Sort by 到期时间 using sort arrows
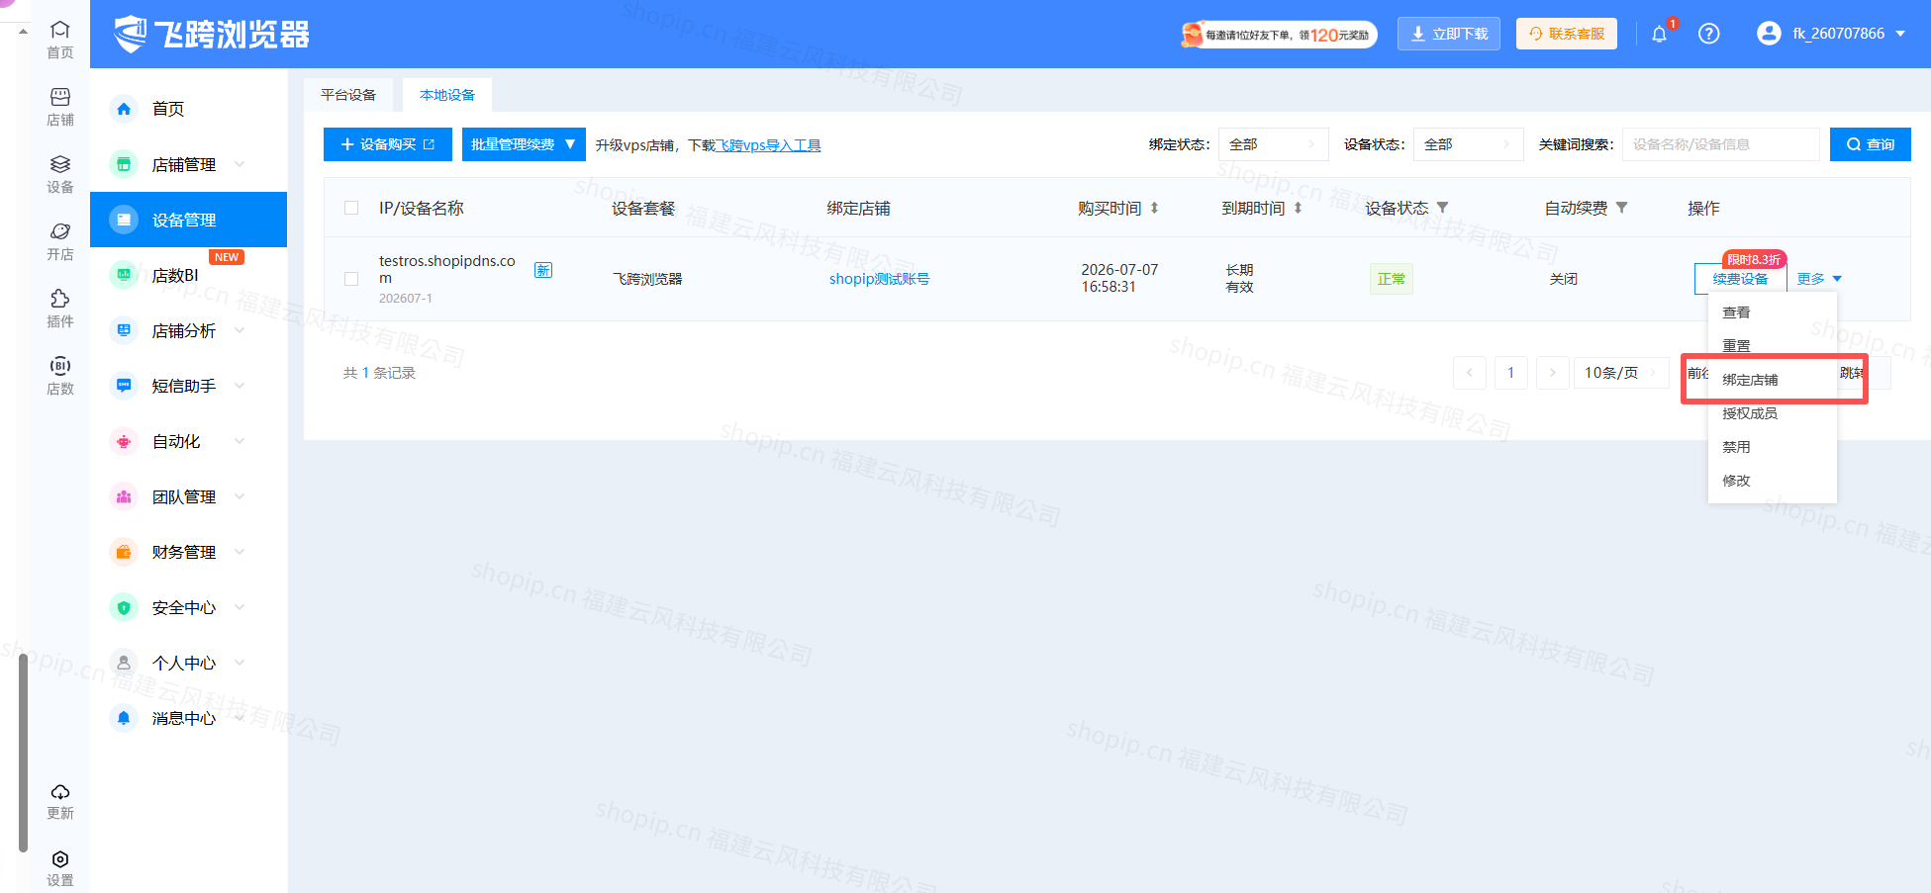This screenshot has height=893, width=1931. (x=1298, y=208)
